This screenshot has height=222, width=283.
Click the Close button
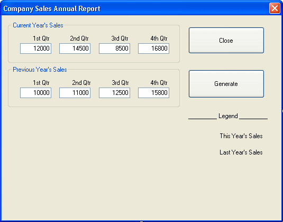(x=226, y=40)
